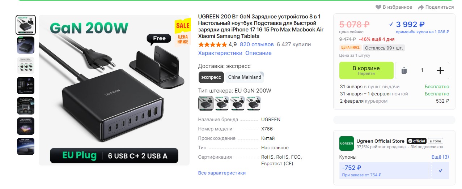Toggle the checkmark next to the 3 992 ₽ price
Image resolution: width=462 pixels, height=189 pixels.
391,25
